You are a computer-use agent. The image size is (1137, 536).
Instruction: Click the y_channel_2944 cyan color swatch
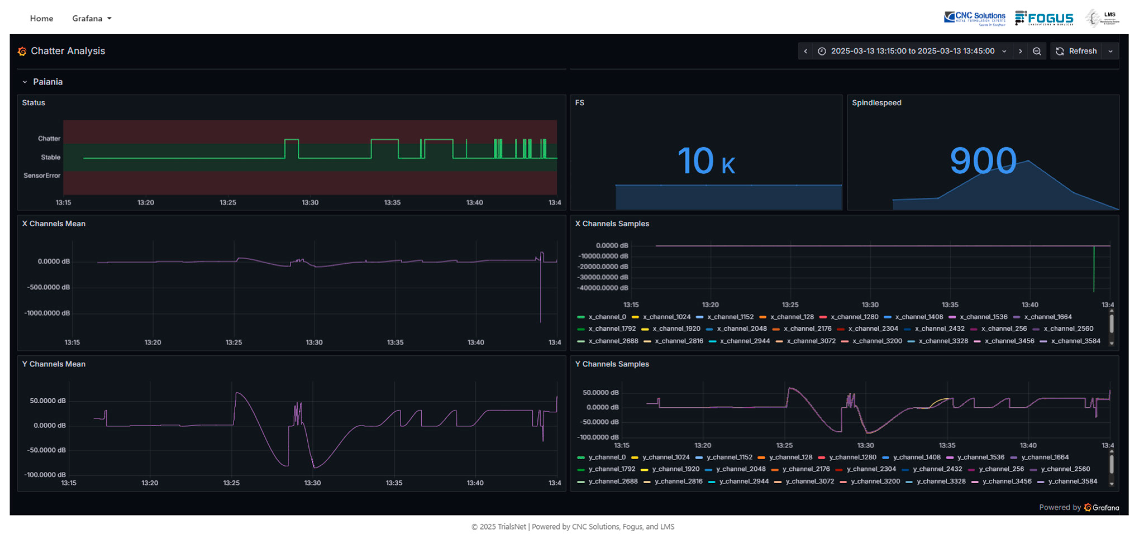[711, 481]
